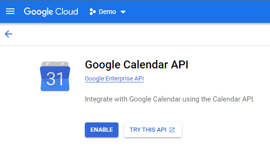
Task: Click the Google Calendar 31 icon
Action: click(x=55, y=76)
